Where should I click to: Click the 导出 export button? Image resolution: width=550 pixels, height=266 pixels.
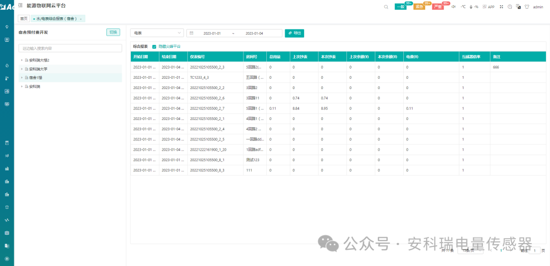coord(295,33)
